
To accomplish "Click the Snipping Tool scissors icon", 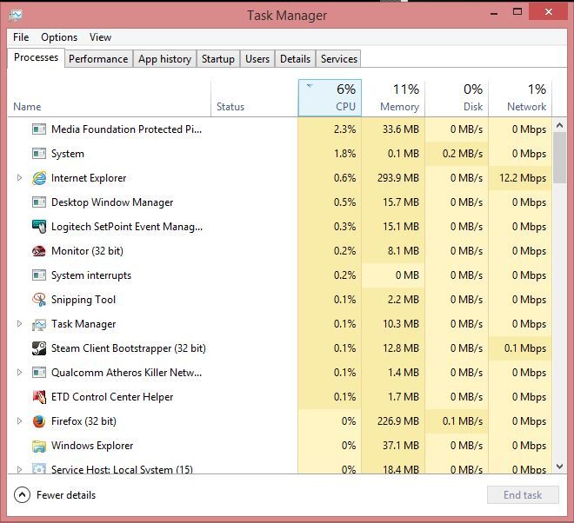I will coord(39,300).
